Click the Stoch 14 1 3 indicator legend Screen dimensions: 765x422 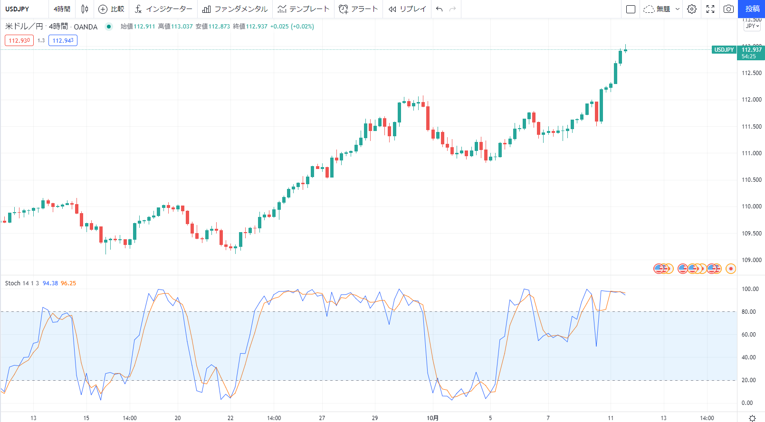[x=22, y=283]
